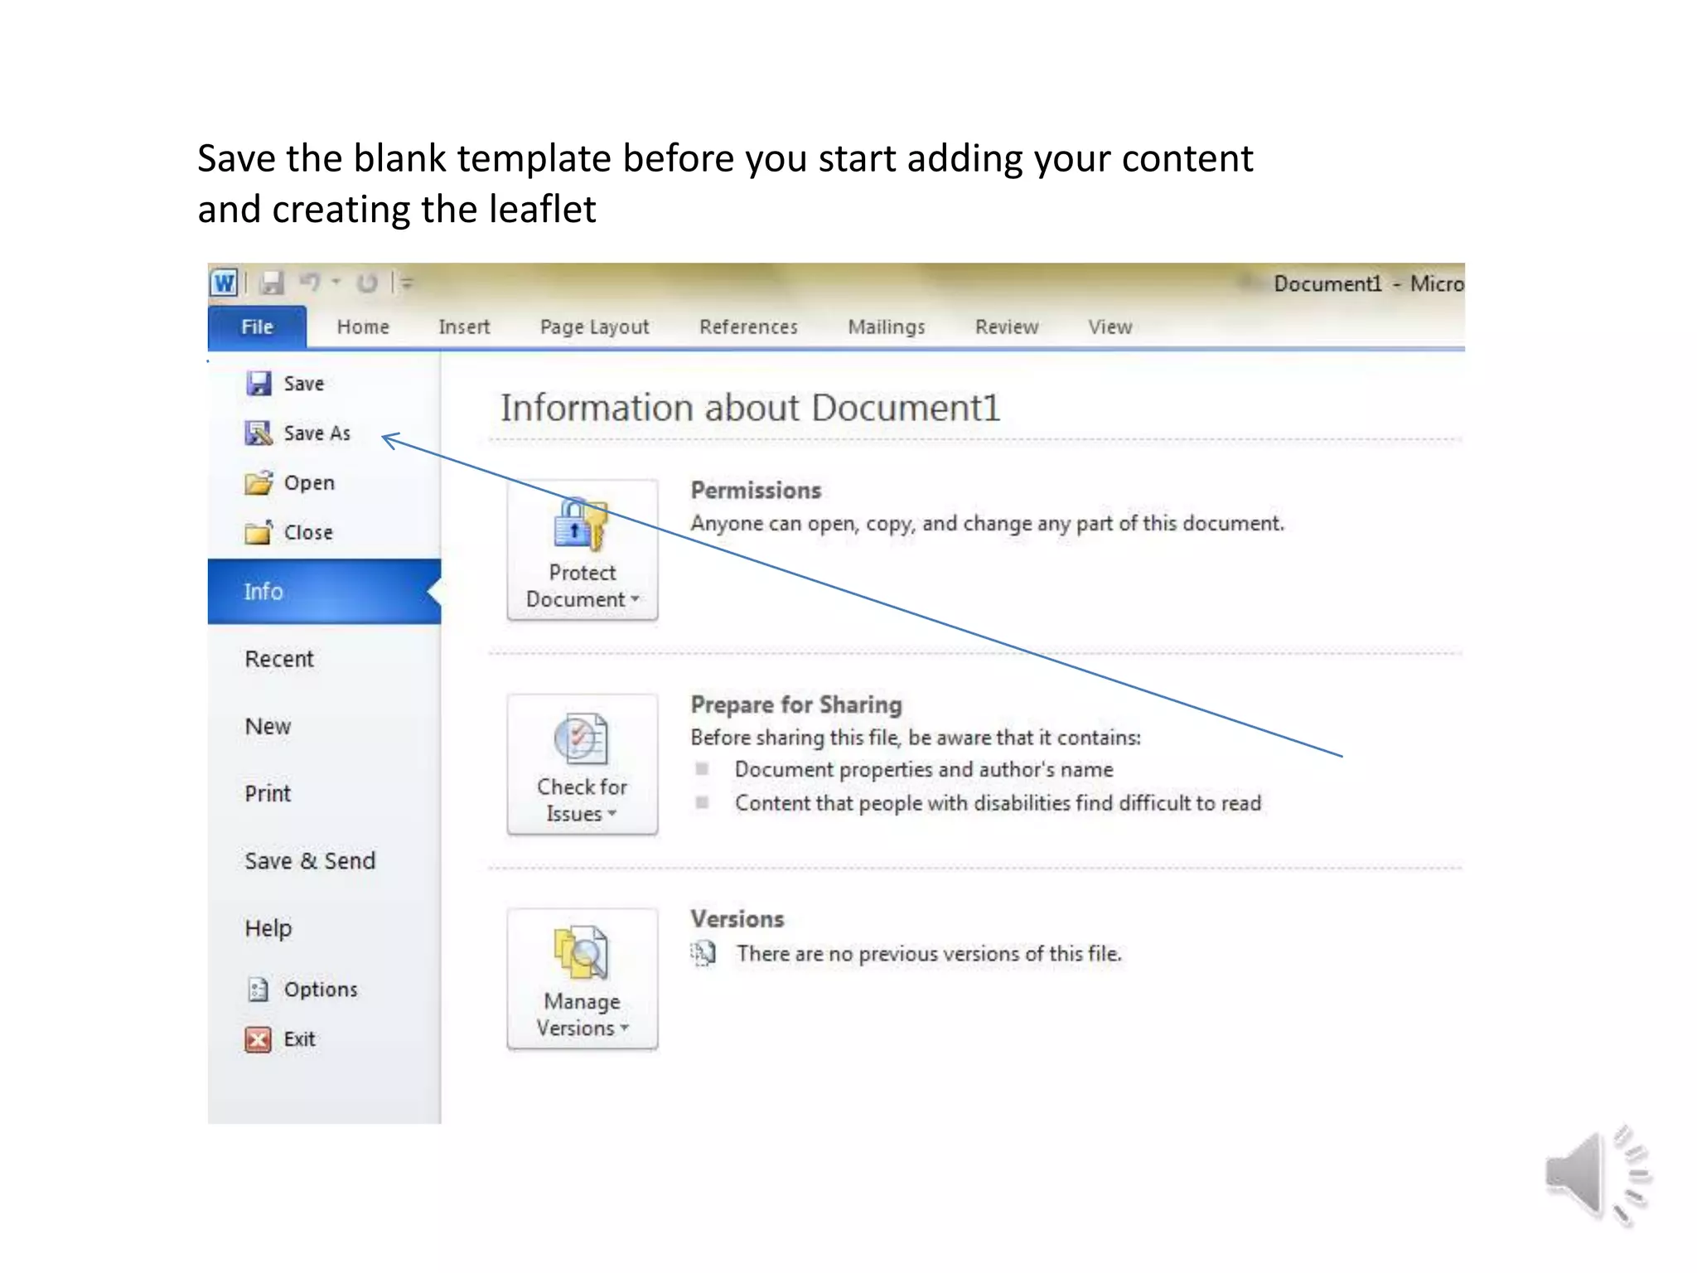
Task: Expand the Check for Issues dropdown arrow
Action: coord(612,813)
